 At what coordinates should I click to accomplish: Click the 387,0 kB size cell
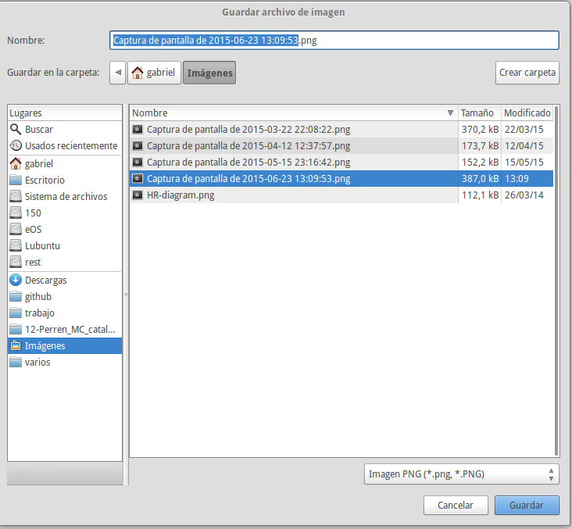pyautogui.click(x=480, y=178)
